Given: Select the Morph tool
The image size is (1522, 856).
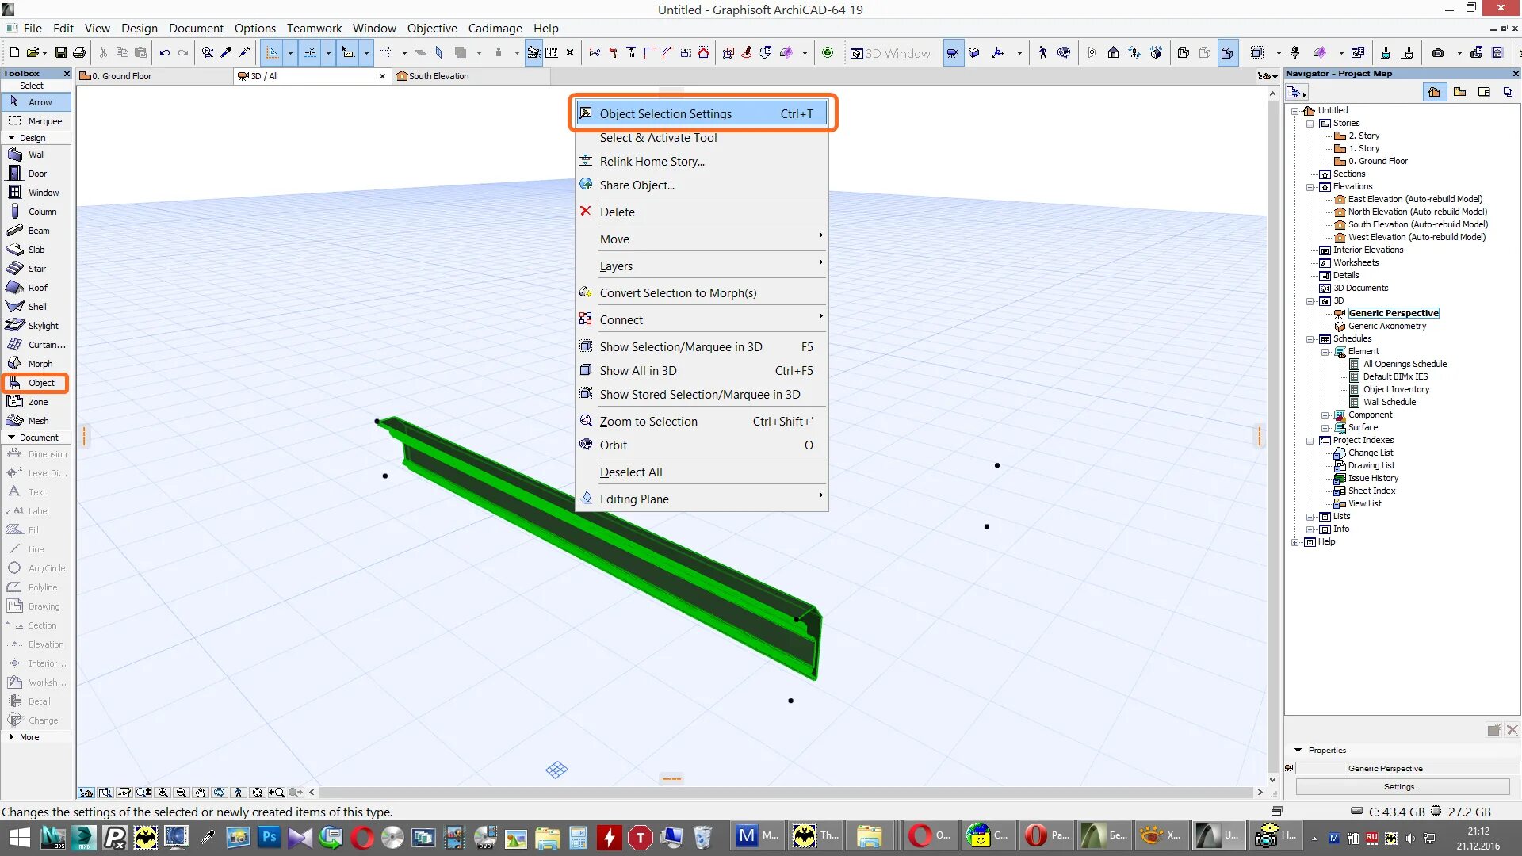Looking at the screenshot, I should pyautogui.click(x=40, y=364).
